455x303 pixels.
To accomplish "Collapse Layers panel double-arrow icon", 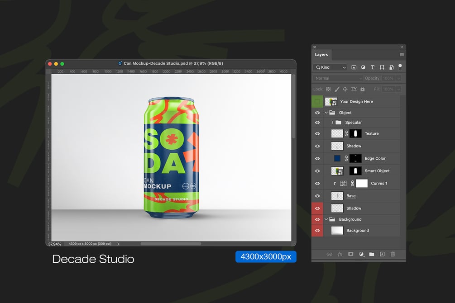I will tap(402, 47).
